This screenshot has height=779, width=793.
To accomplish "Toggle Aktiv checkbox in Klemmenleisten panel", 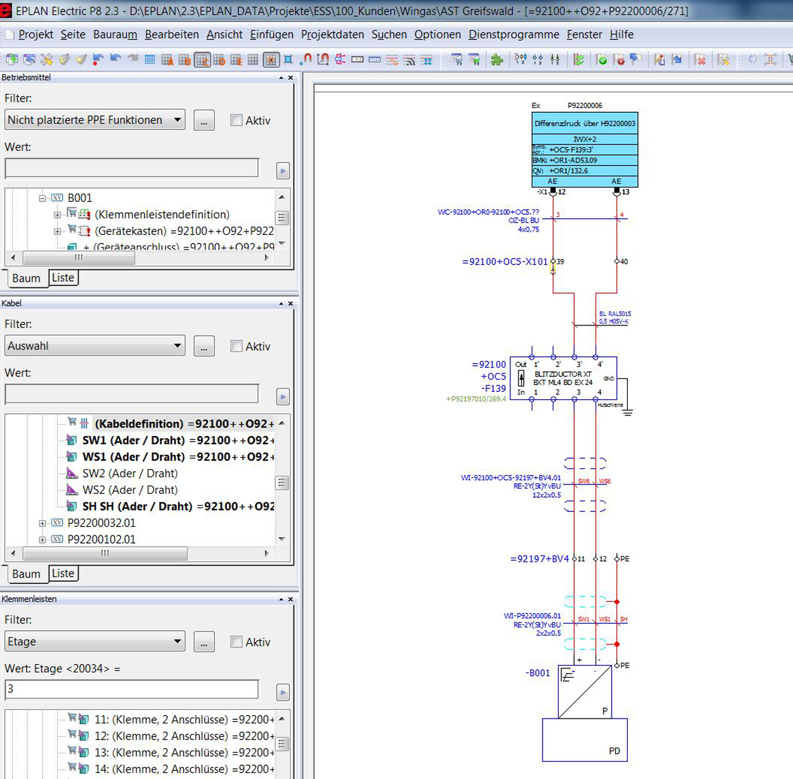I will click(236, 642).
